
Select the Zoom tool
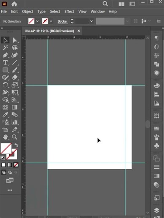(x=15, y=137)
